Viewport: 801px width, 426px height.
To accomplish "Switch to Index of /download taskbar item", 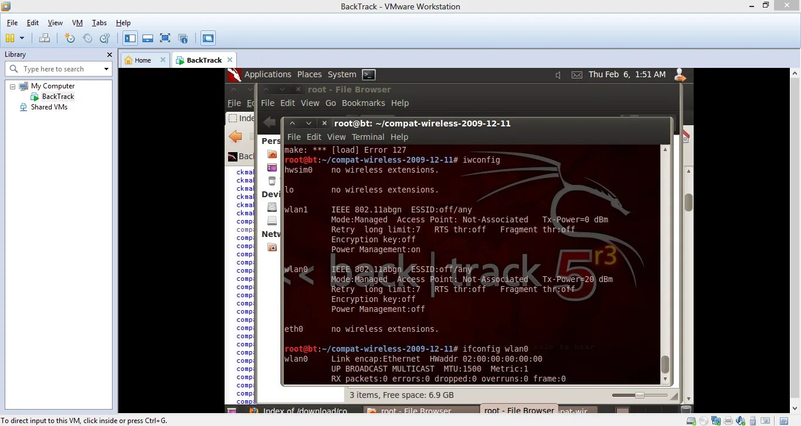I will (x=299, y=411).
